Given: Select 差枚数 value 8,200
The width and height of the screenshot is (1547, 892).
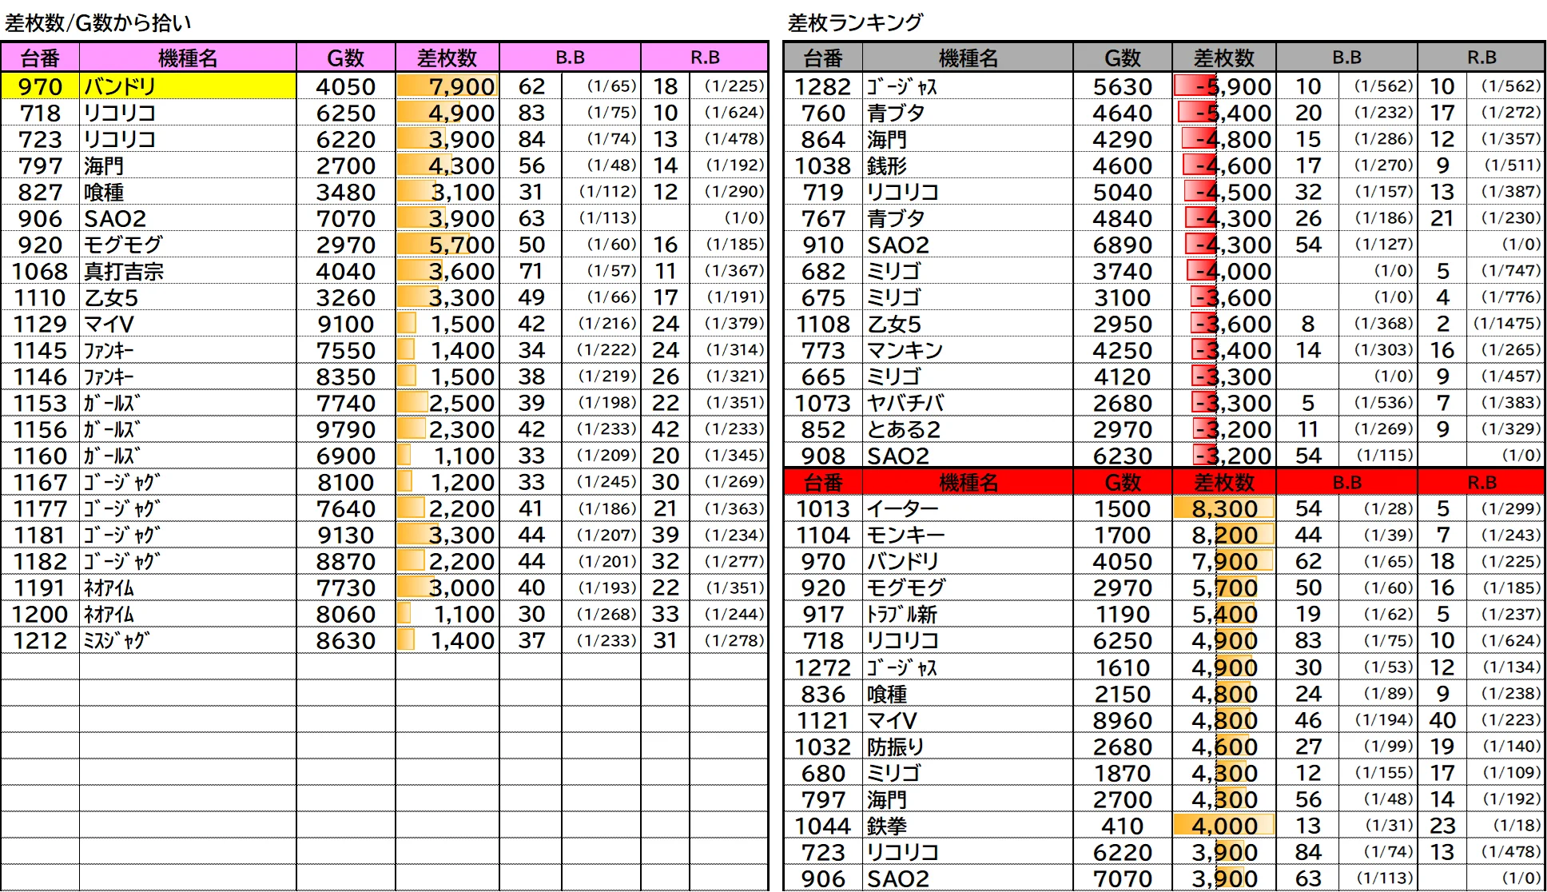Looking at the screenshot, I should point(1224,535).
